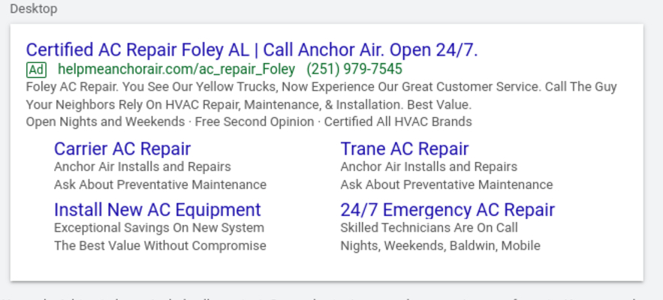Click the Certified All HVAC Brands callout
This screenshot has height=300, width=663.
coord(398,121)
